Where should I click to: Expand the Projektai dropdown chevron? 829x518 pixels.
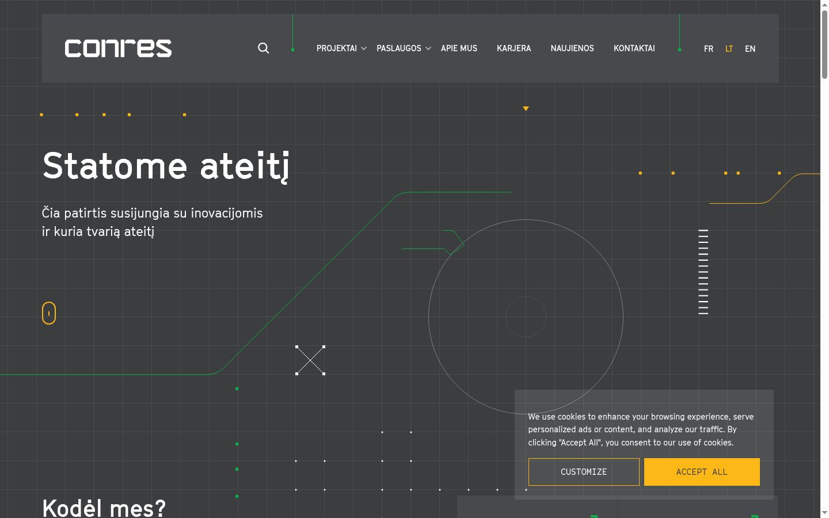coord(364,49)
